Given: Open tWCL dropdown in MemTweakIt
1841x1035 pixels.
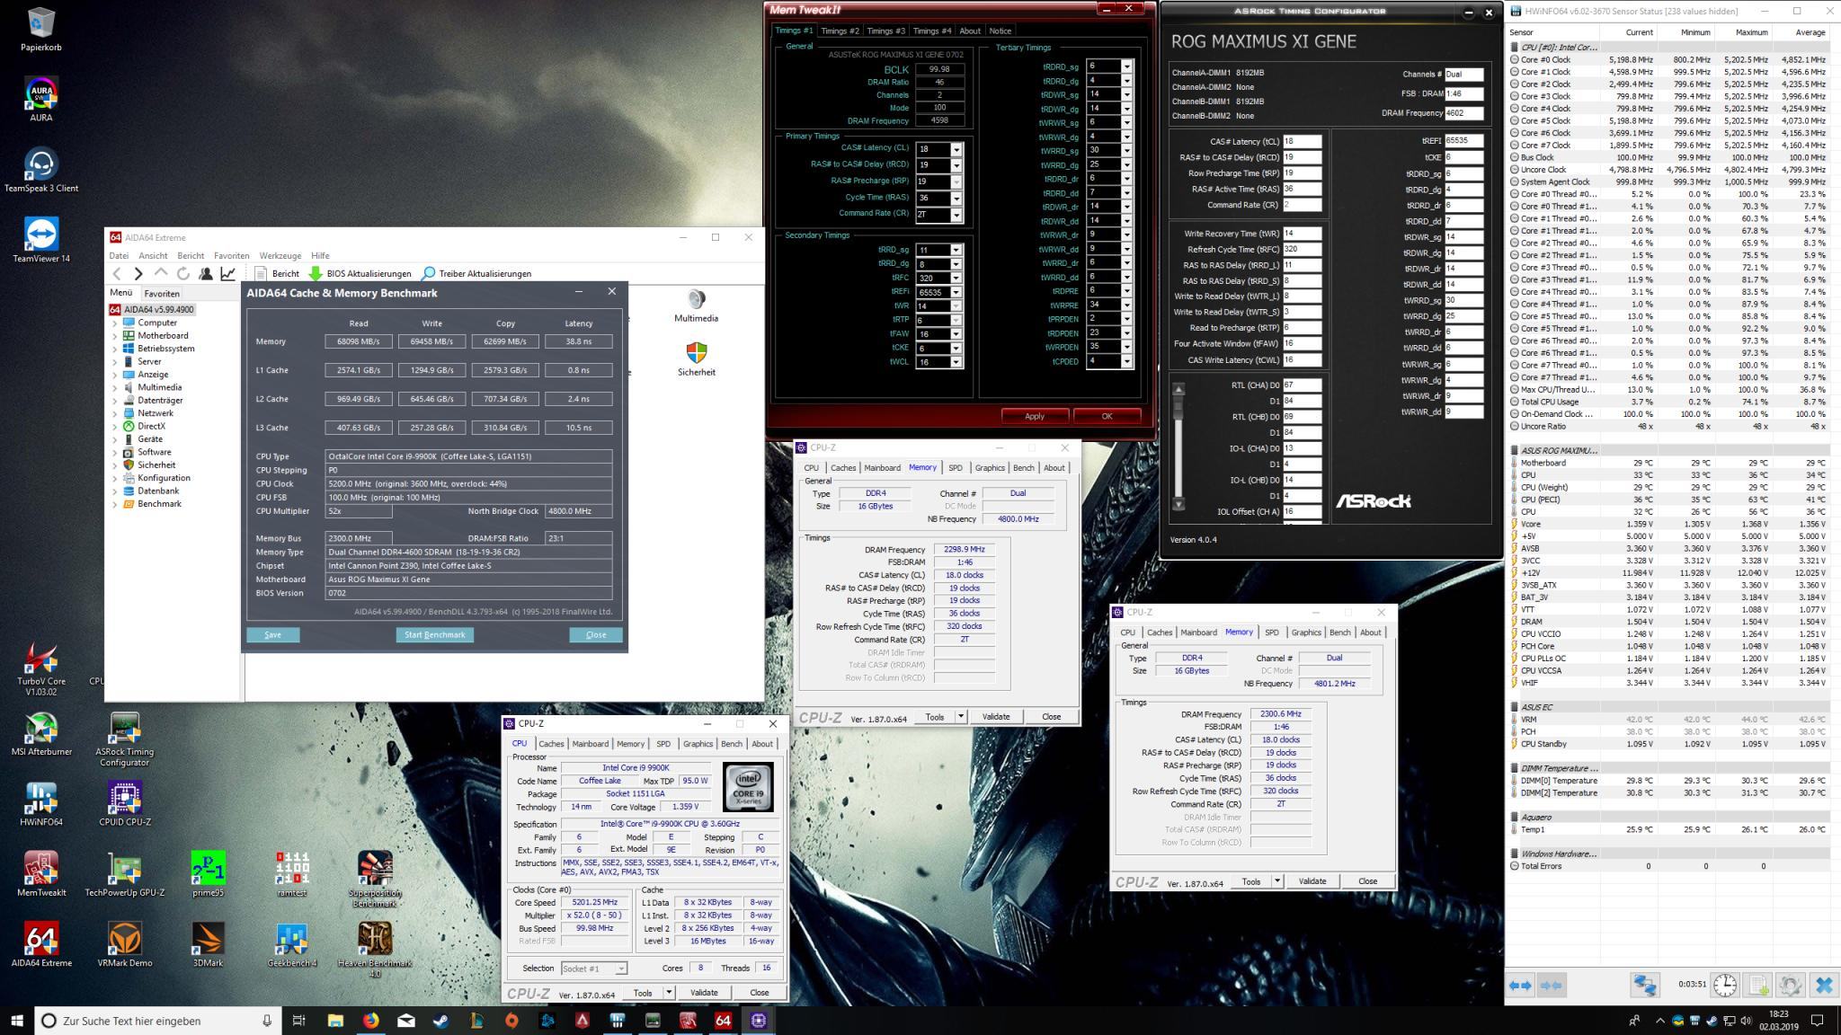Looking at the screenshot, I should (956, 362).
